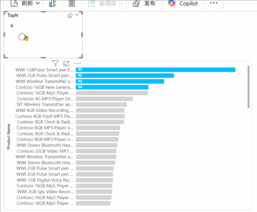Click the Sensitivity (敏感度) label icon

coord(92,3)
